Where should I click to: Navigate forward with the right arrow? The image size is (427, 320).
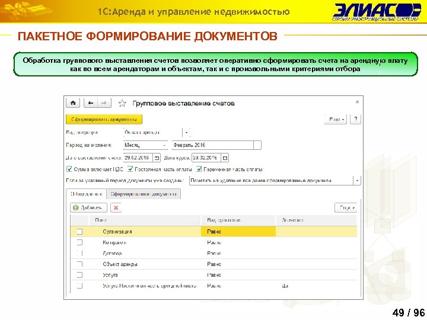pyautogui.click(x=104, y=103)
